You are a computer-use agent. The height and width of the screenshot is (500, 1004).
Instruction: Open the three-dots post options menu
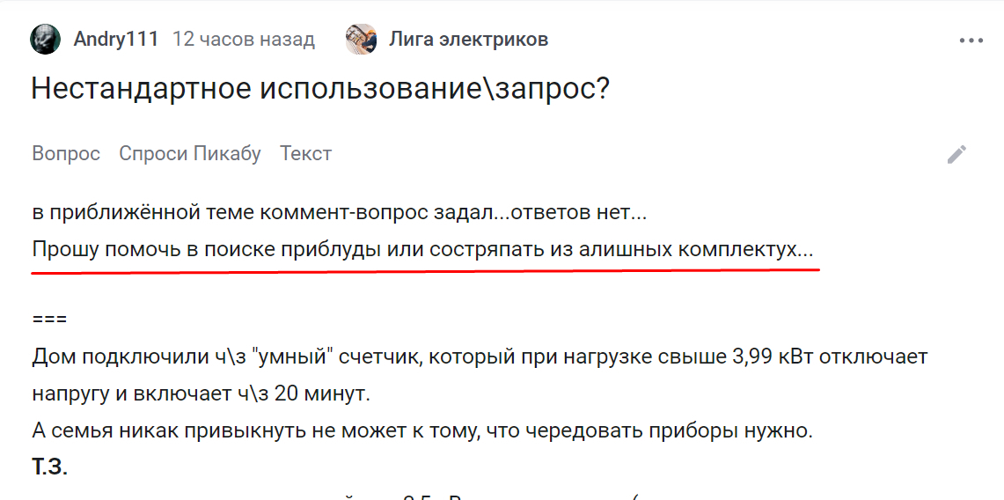click(971, 40)
